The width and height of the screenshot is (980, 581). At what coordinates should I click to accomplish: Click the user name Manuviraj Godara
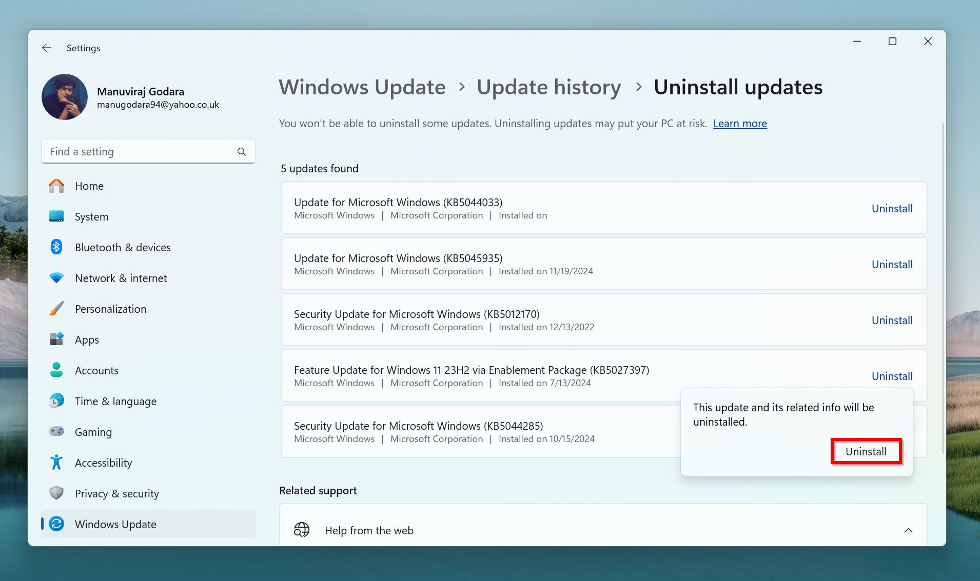(141, 91)
